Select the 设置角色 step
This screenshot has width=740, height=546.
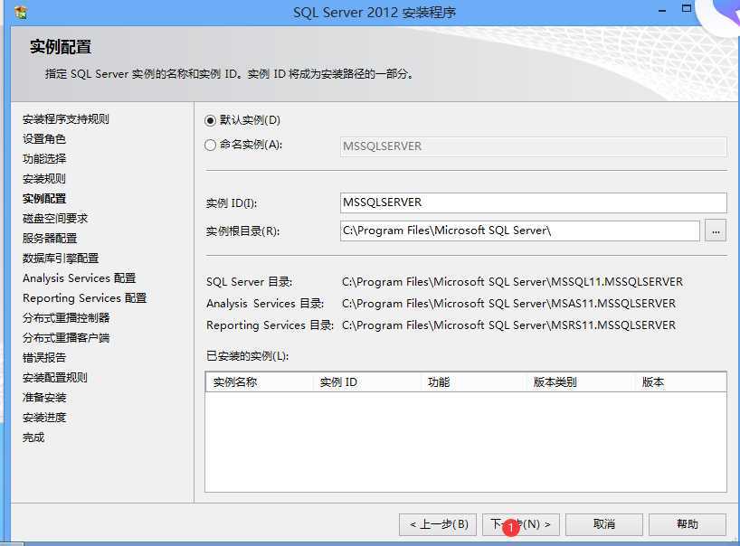tap(44, 138)
